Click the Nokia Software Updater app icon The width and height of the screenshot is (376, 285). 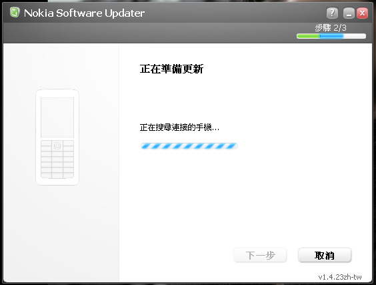click(x=15, y=13)
